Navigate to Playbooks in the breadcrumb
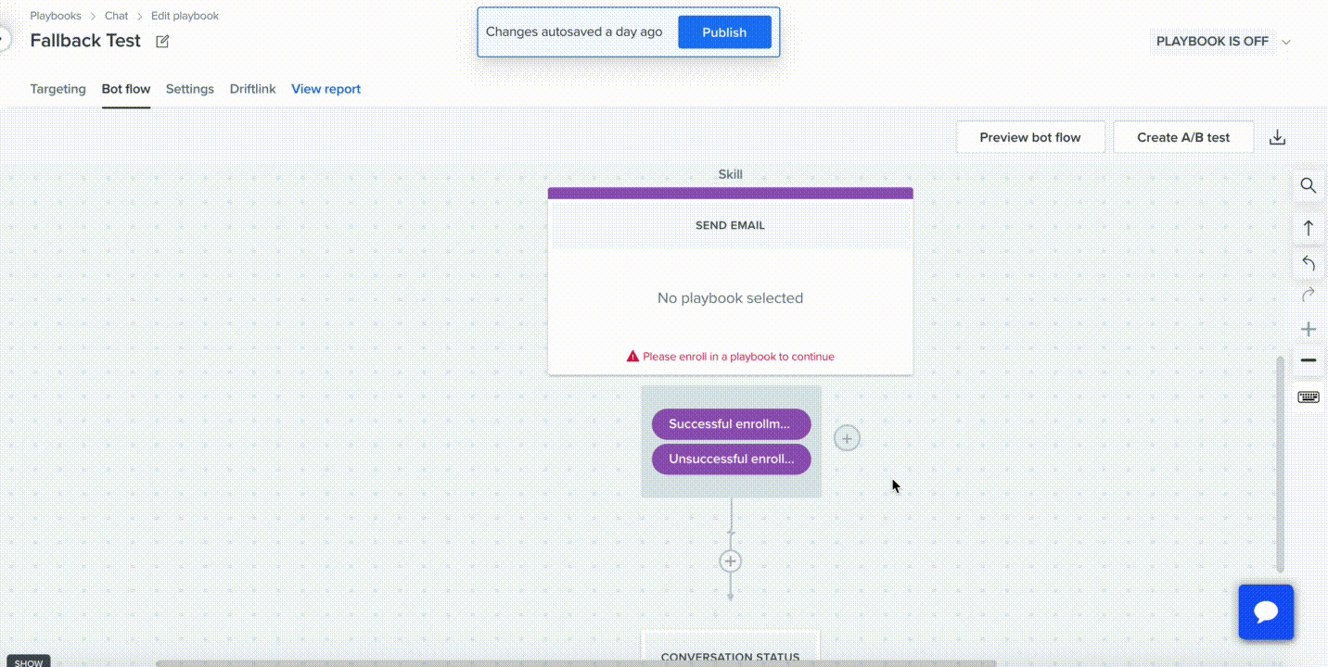The width and height of the screenshot is (1328, 667). click(x=56, y=16)
